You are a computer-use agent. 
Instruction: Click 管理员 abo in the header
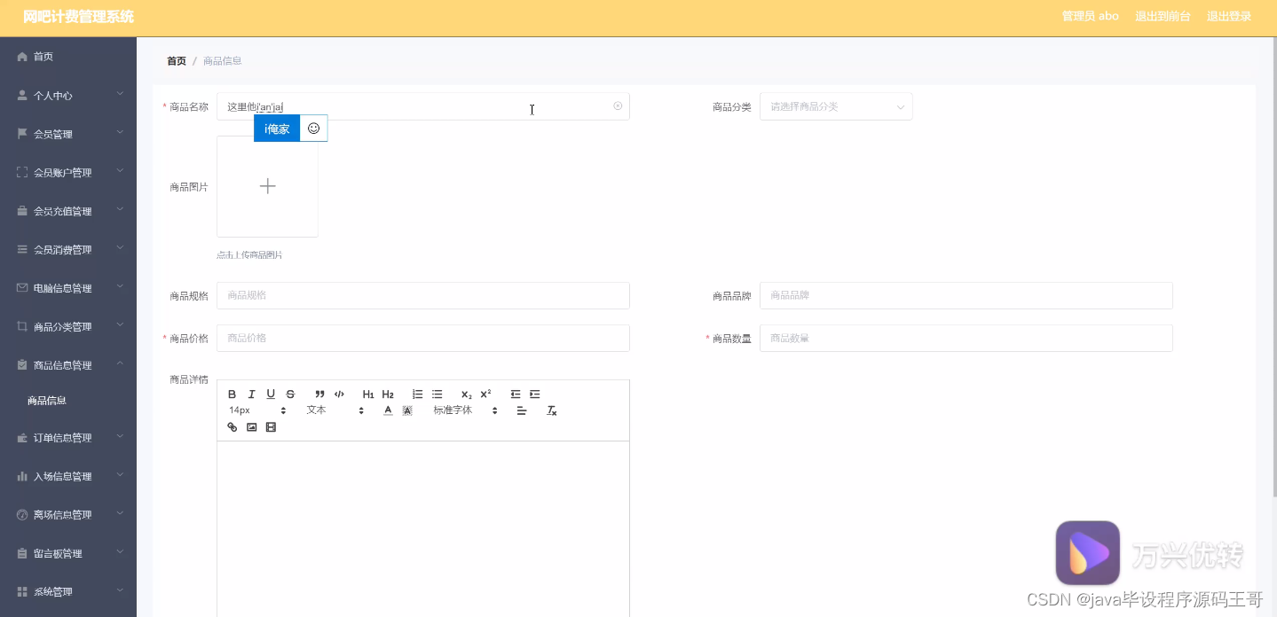coord(1090,16)
